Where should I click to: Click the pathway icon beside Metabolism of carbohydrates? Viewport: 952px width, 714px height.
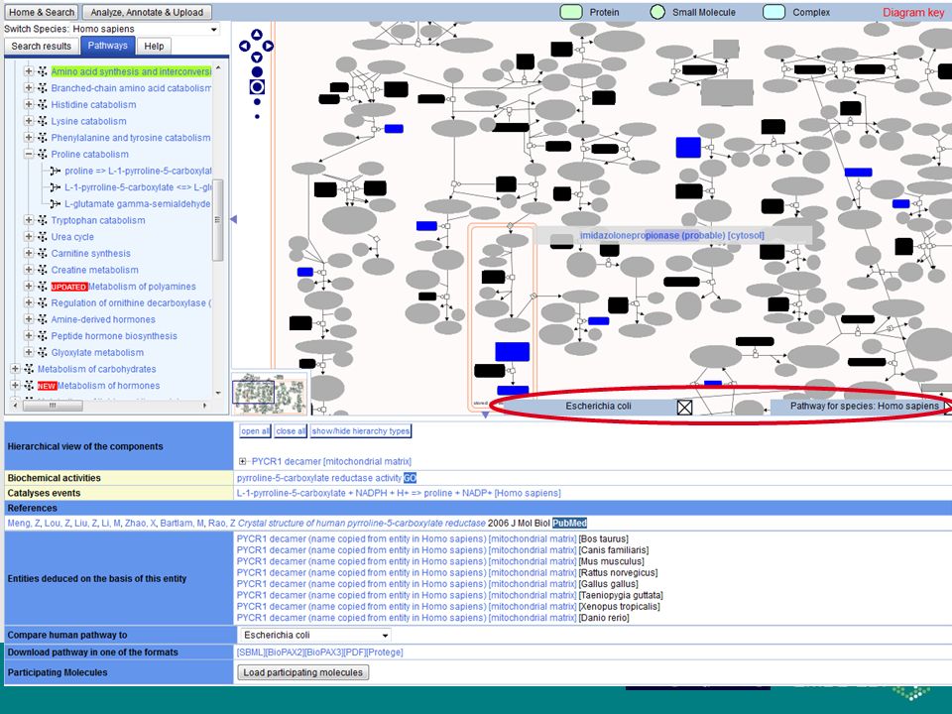(x=29, y=369)
